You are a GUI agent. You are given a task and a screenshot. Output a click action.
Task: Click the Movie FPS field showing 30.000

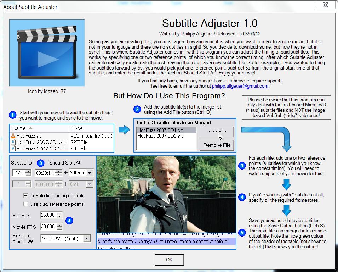[x=48, y=226]
